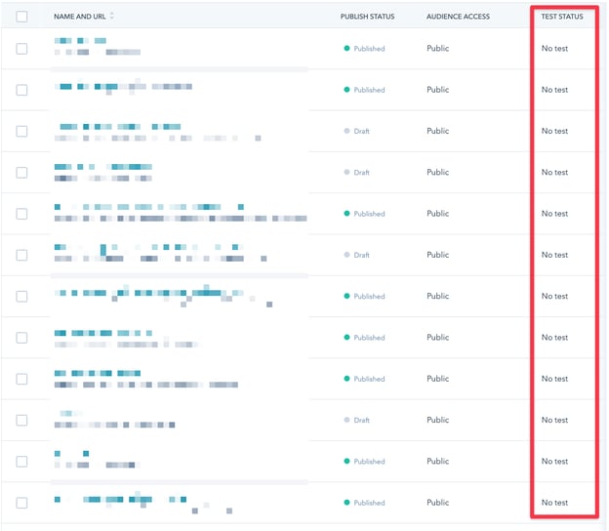Tick the checkbox on the last table row
Image resolution: width=609 pixels, height=531 pixels.
[x=22, y=503]
